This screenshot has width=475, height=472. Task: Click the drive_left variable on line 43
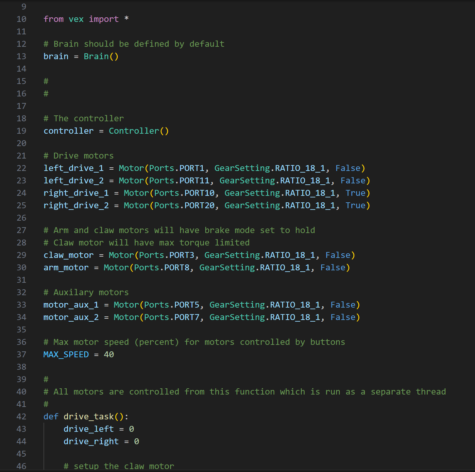click(88, 429)
